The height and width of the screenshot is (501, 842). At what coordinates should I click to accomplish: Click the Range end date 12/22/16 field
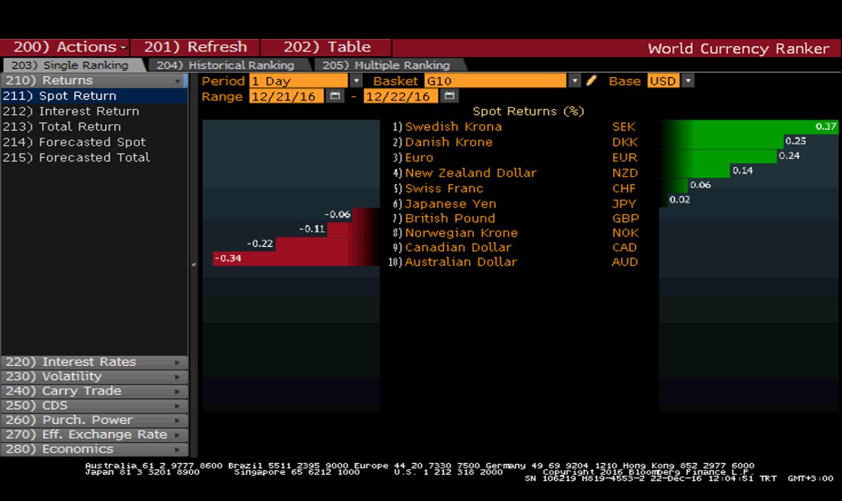tap(400, 96)
